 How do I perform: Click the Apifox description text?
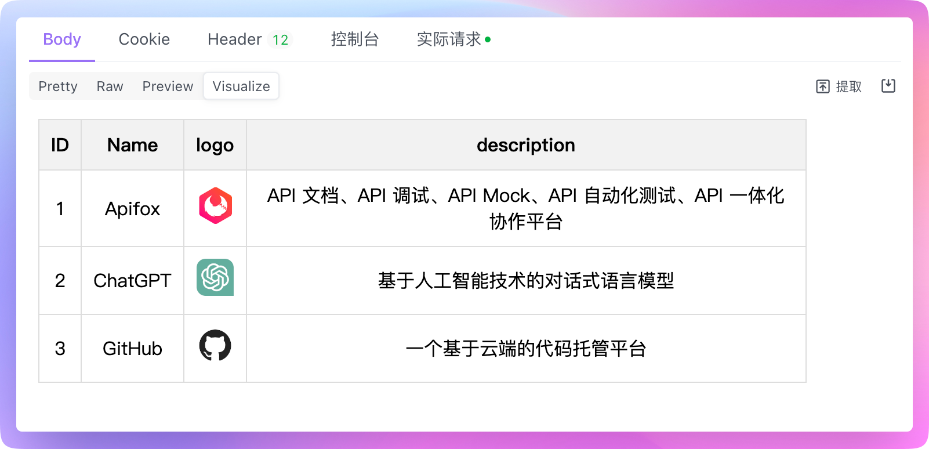526,208
